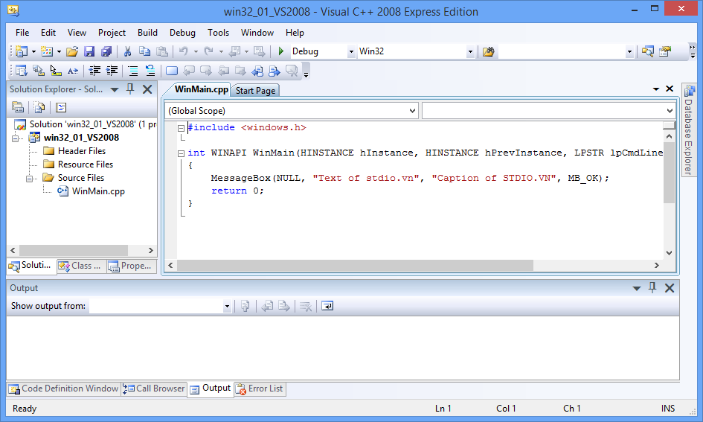Click the Display Object Member List icon

click(21, 71)
